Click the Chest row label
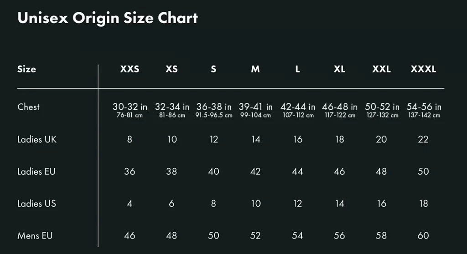Screen dimensions: 467x254 tap(28, 107)
